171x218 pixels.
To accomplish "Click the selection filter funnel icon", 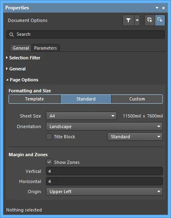I will [128, 20].
